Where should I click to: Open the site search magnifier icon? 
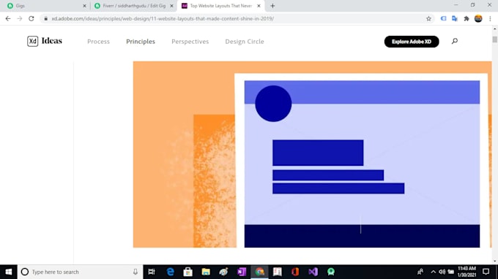point(455,41)
